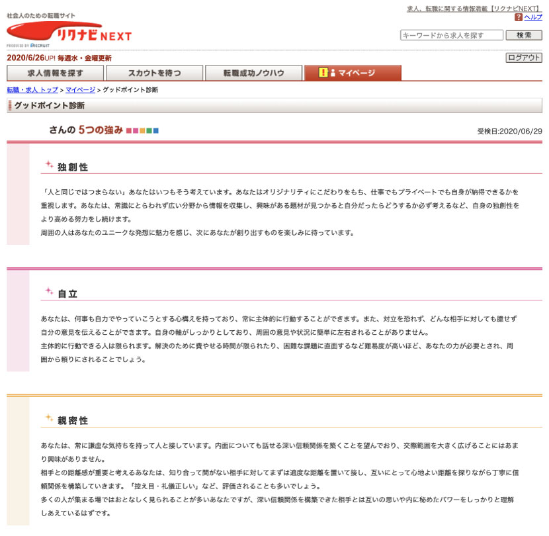This screenshot has height=536, width=549.
Task: Click the マイページ breadcrumb link
Action: (80, 89)
